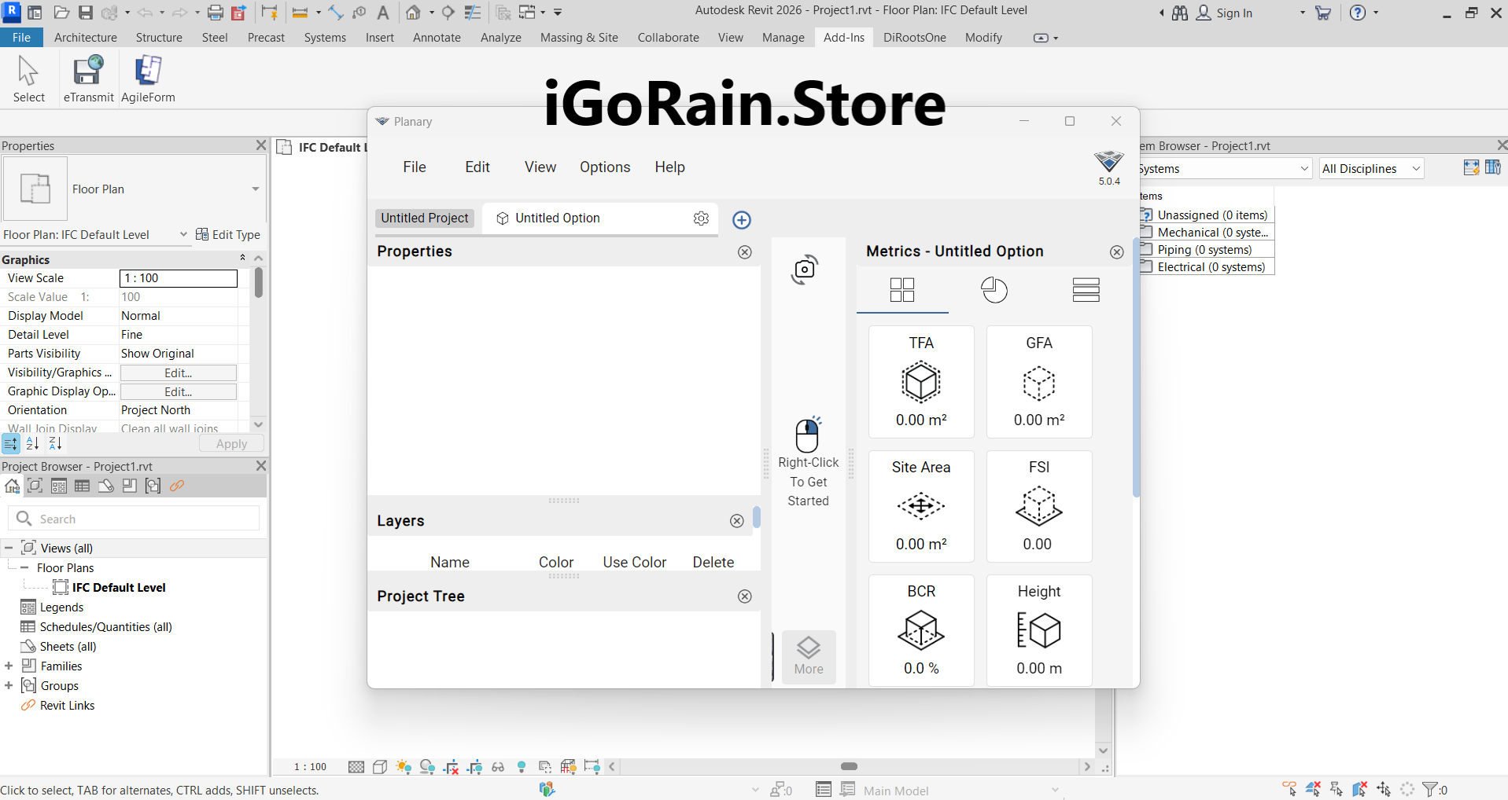Expand the Families tree node
Image resolution: width=1508 pixels, height=800 pixels.
9,666
